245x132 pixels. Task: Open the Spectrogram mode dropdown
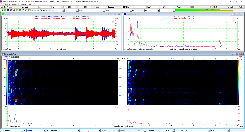[78, 130]
